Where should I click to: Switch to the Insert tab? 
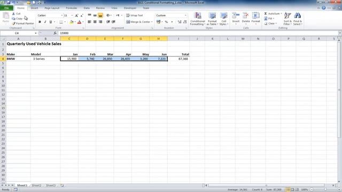(x=34, y=8)
